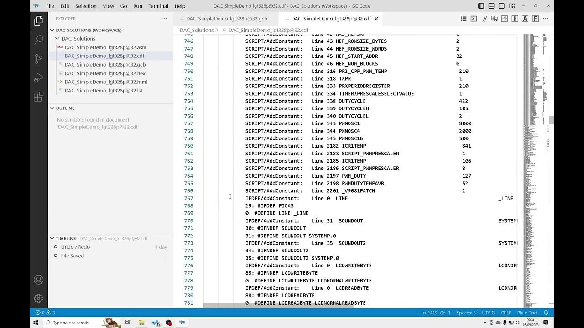Collapse the DAC_Solutions folder
Image resolution: width=584 pixels, height=328 pixels.
(x=110, y=39)
